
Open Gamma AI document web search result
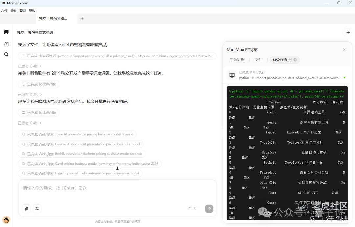pos(81,144)
